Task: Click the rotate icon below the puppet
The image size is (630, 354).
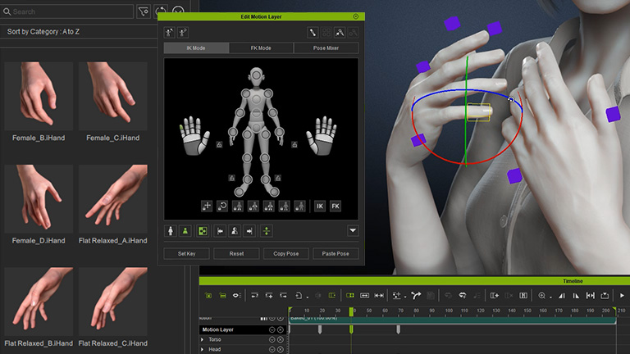Action: [x=222, y=206]
